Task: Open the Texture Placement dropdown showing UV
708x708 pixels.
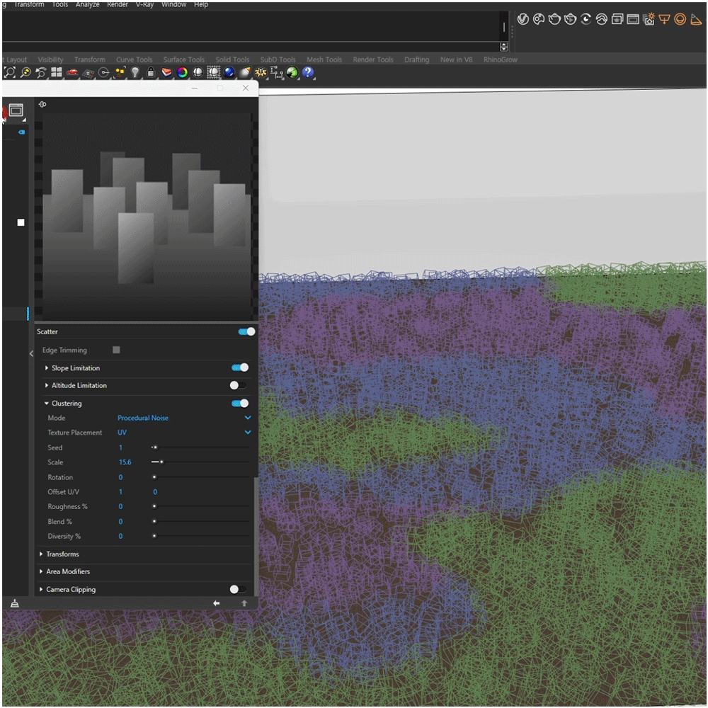Action: click(184, 433)
